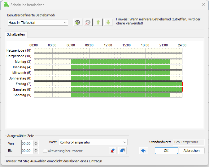The width and height of the screenshot is (209, 167).
Task: Click the remove operating mode gear icon
Action: (x=88, y=23)
